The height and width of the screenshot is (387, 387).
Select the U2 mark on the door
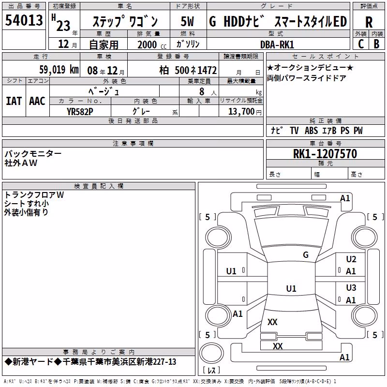click(351, 259)
